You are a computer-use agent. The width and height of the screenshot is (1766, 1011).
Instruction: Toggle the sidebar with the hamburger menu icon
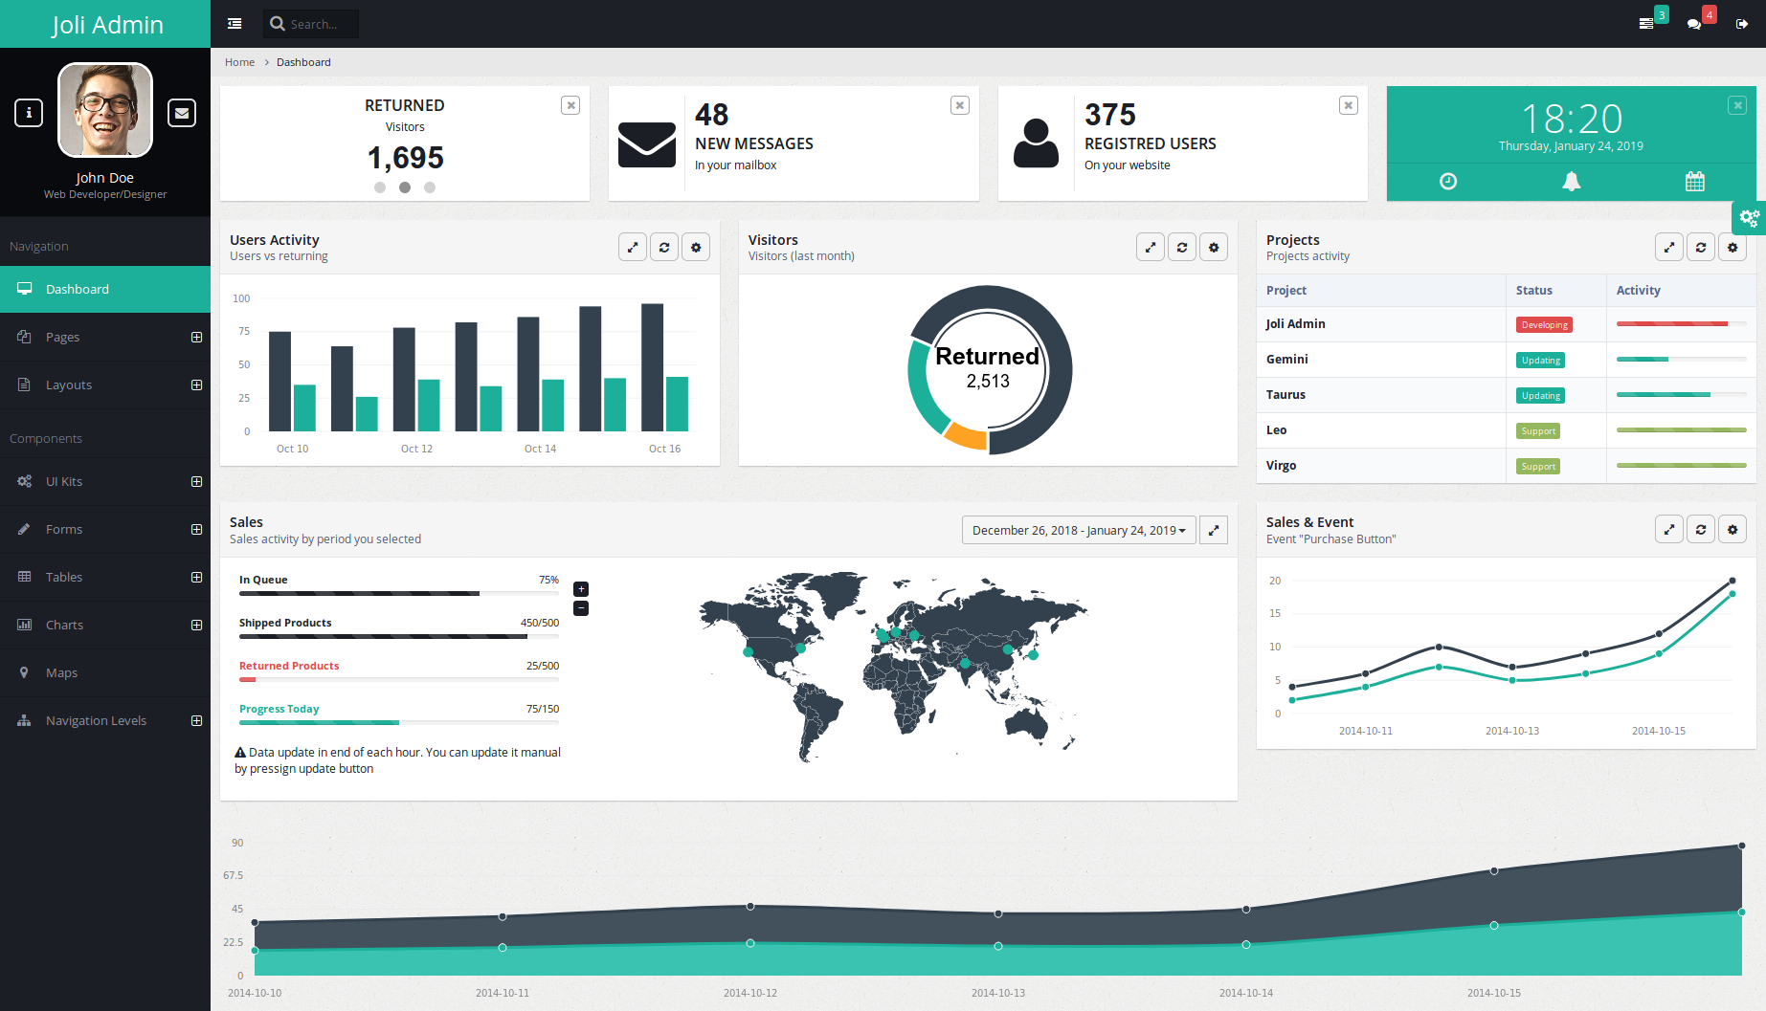pos(235,24)
